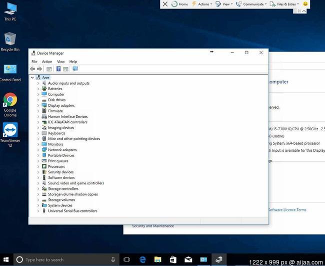
Task: Select the Security devices item
Action: pos(60,172)
